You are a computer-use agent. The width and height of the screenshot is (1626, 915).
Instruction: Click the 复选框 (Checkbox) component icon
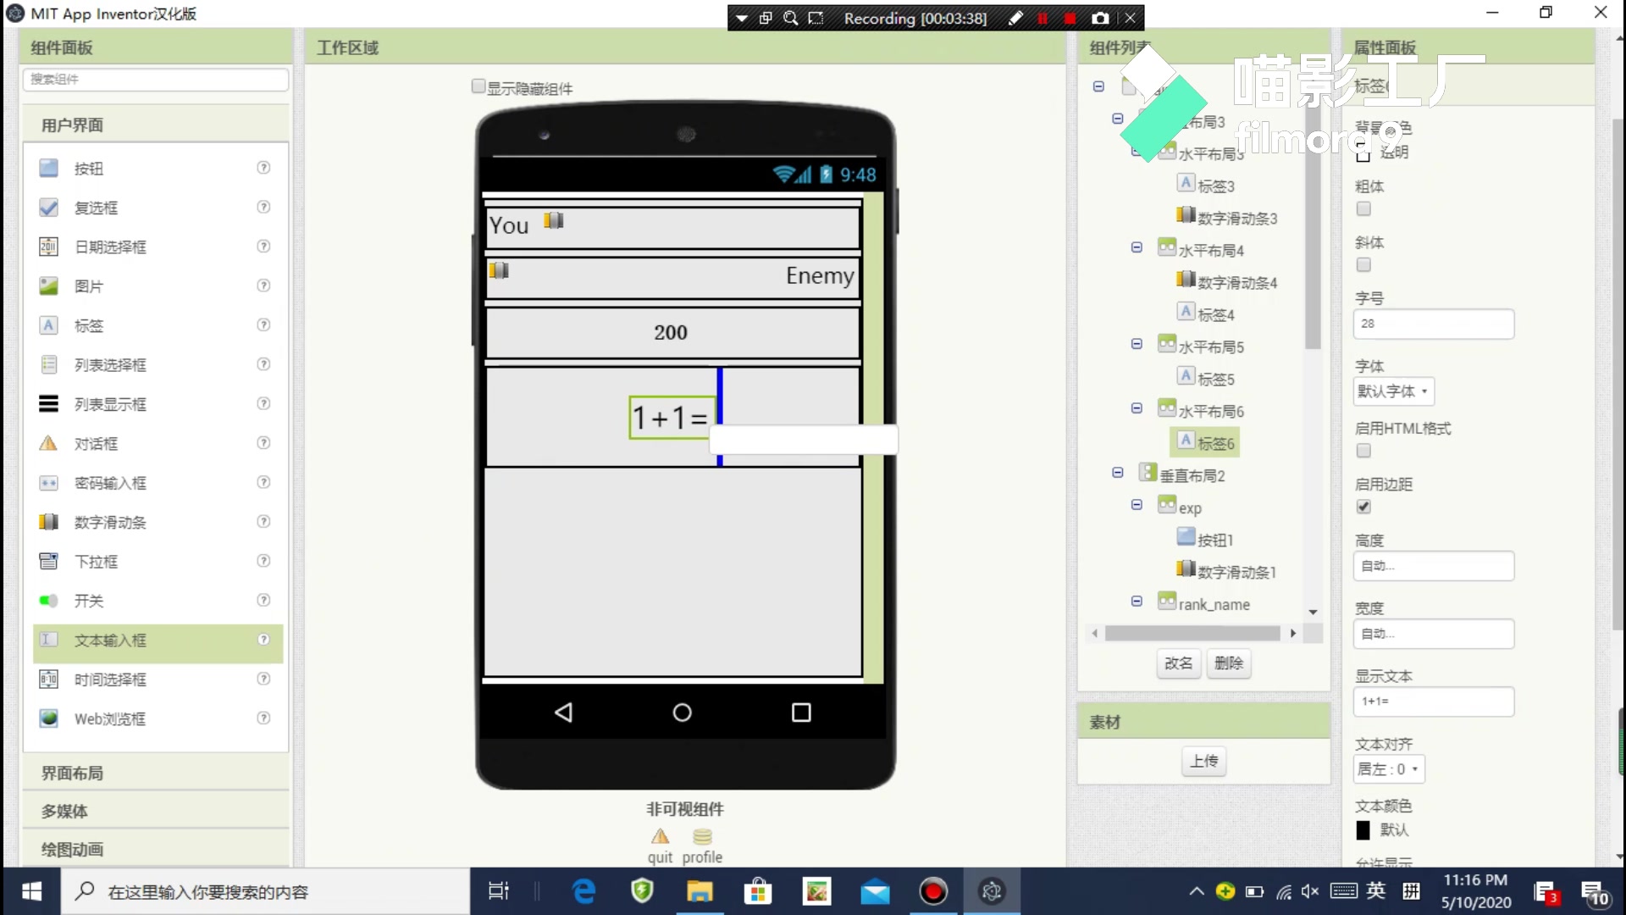tap(49, 207)
